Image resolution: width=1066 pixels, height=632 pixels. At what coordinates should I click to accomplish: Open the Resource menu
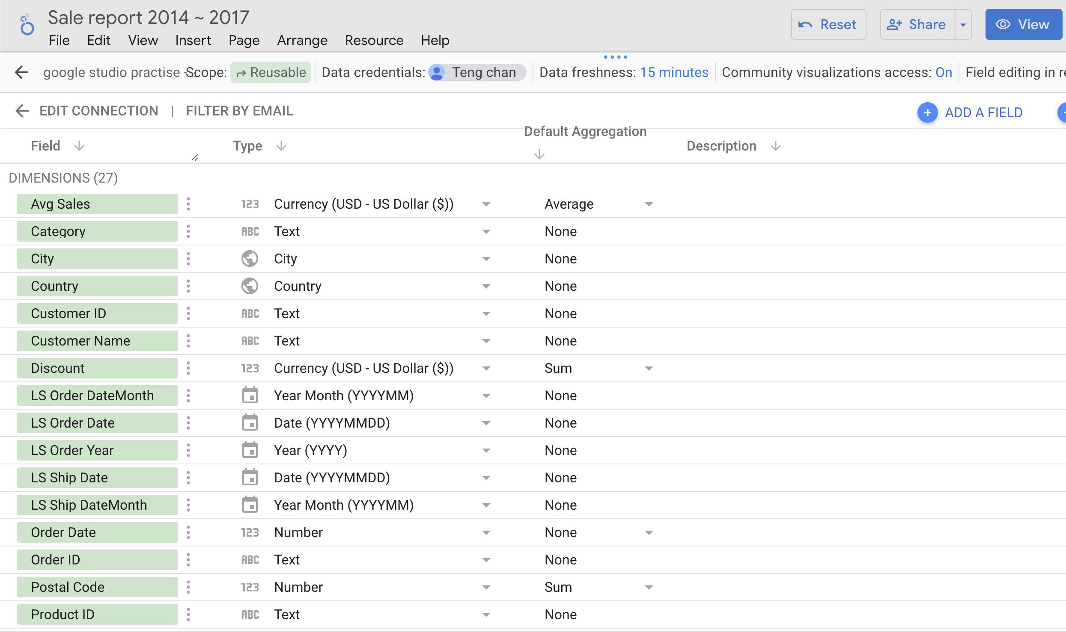tap(374, 40)
